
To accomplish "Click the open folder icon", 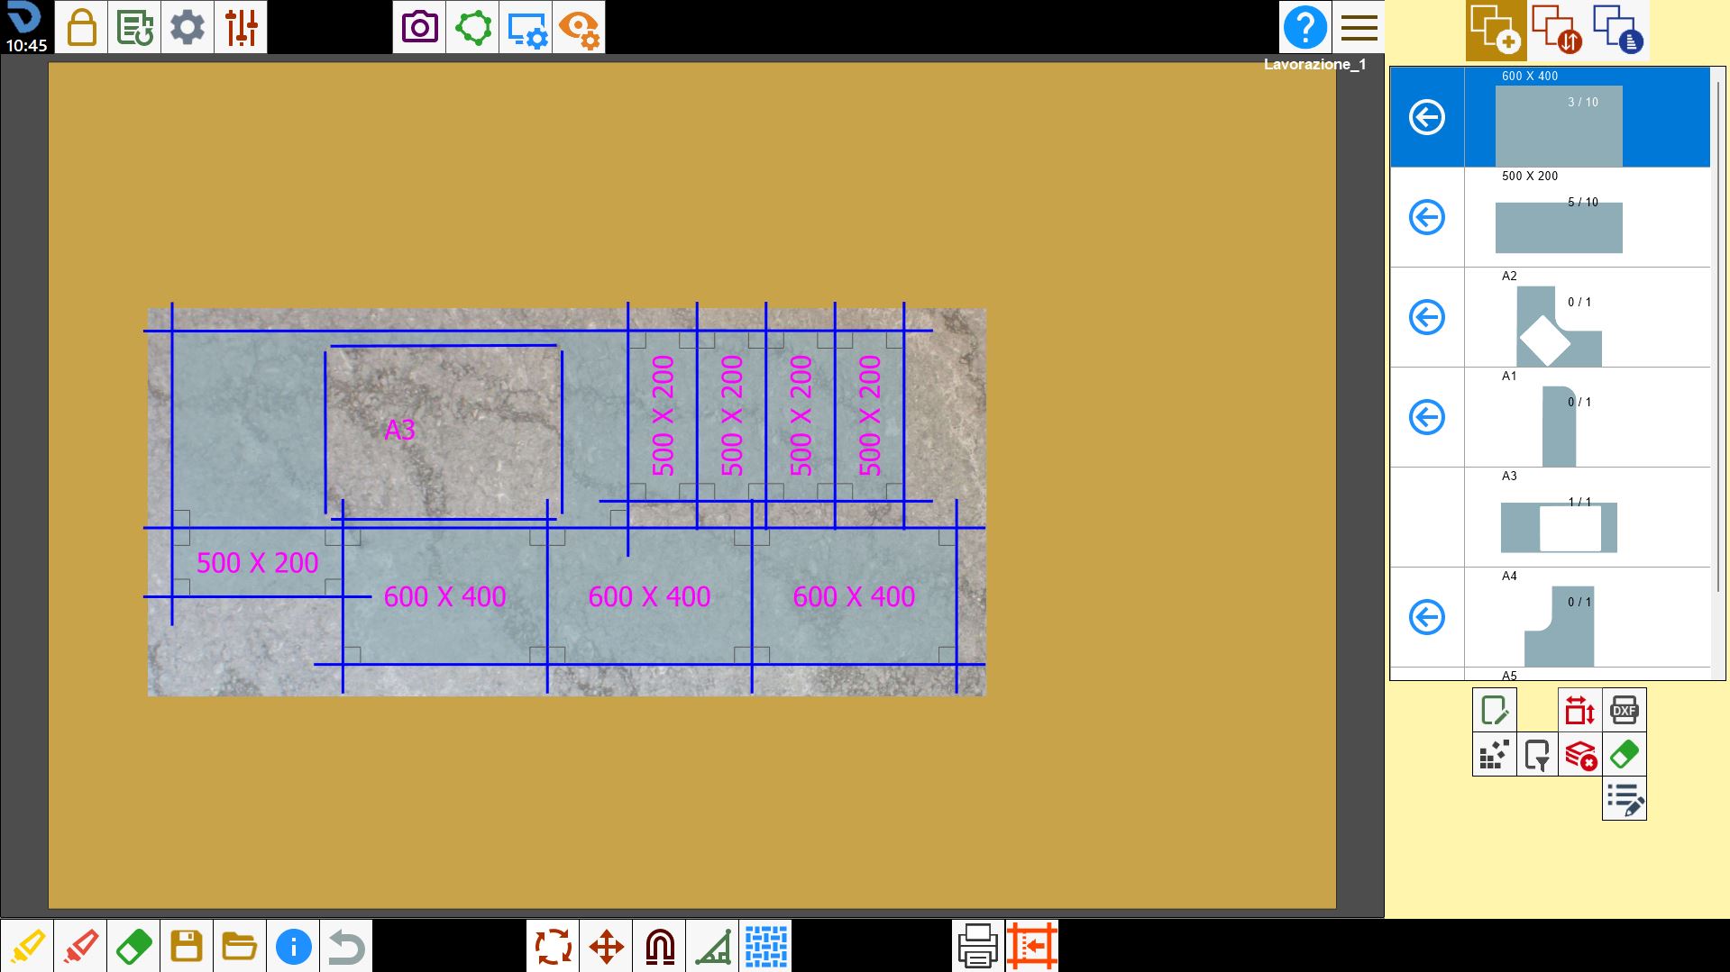I will (x=240, y=946).
